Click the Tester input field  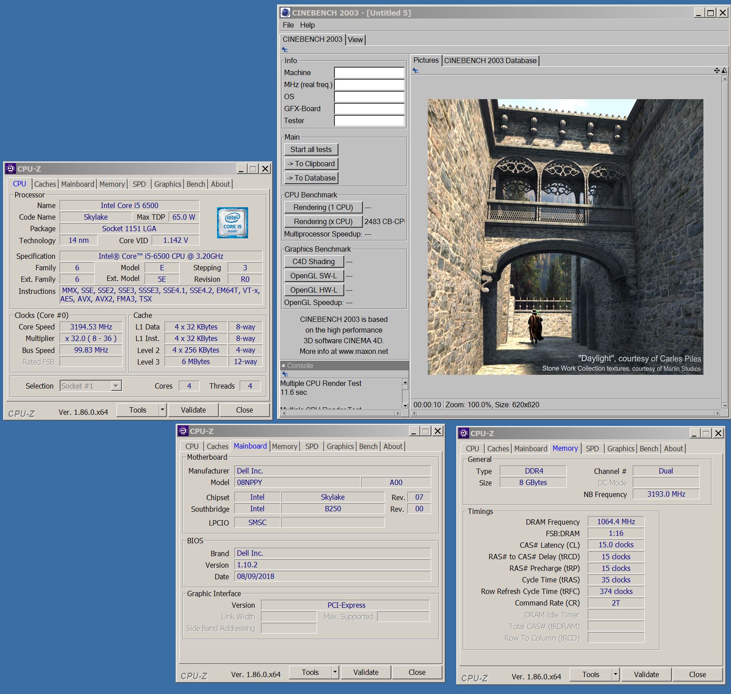[x=369, y=120]
